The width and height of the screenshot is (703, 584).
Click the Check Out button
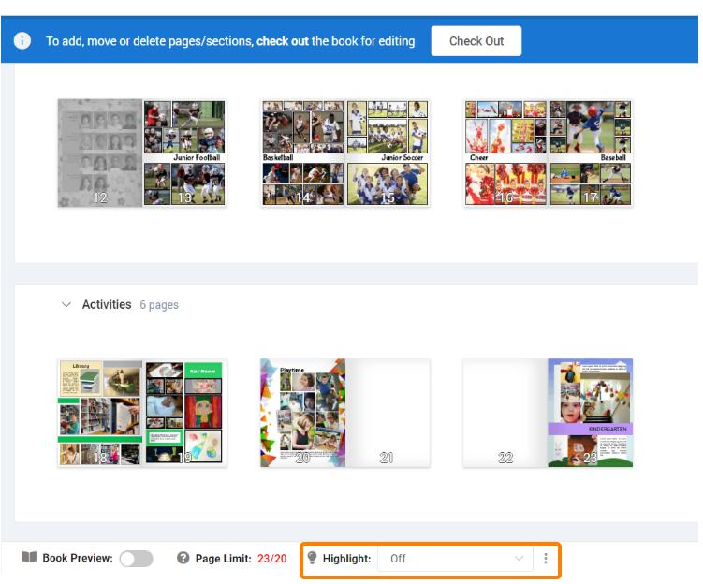tap(476, 41)
